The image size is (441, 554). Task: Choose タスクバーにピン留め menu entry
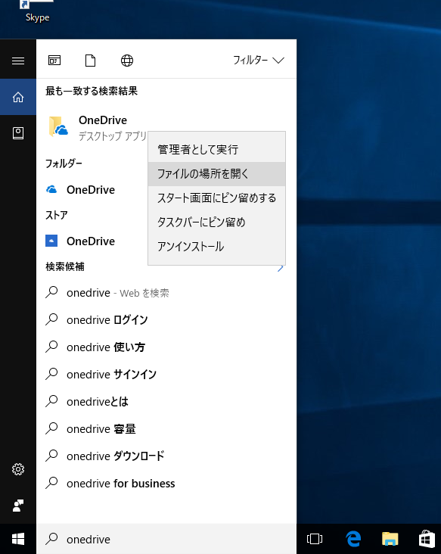coord(216,223)
